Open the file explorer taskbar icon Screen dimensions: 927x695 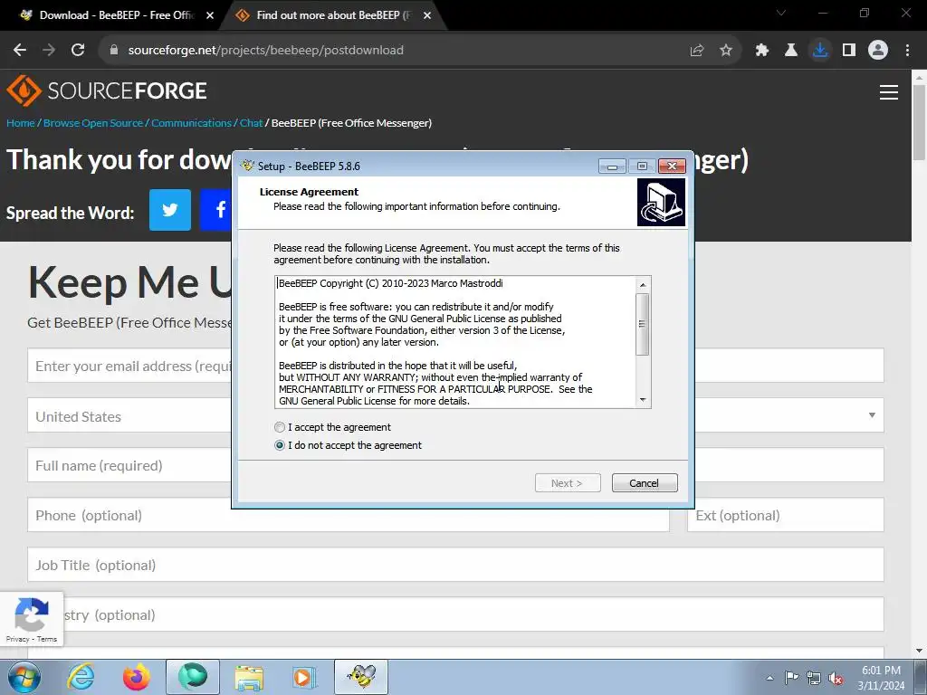coord(249,677)
